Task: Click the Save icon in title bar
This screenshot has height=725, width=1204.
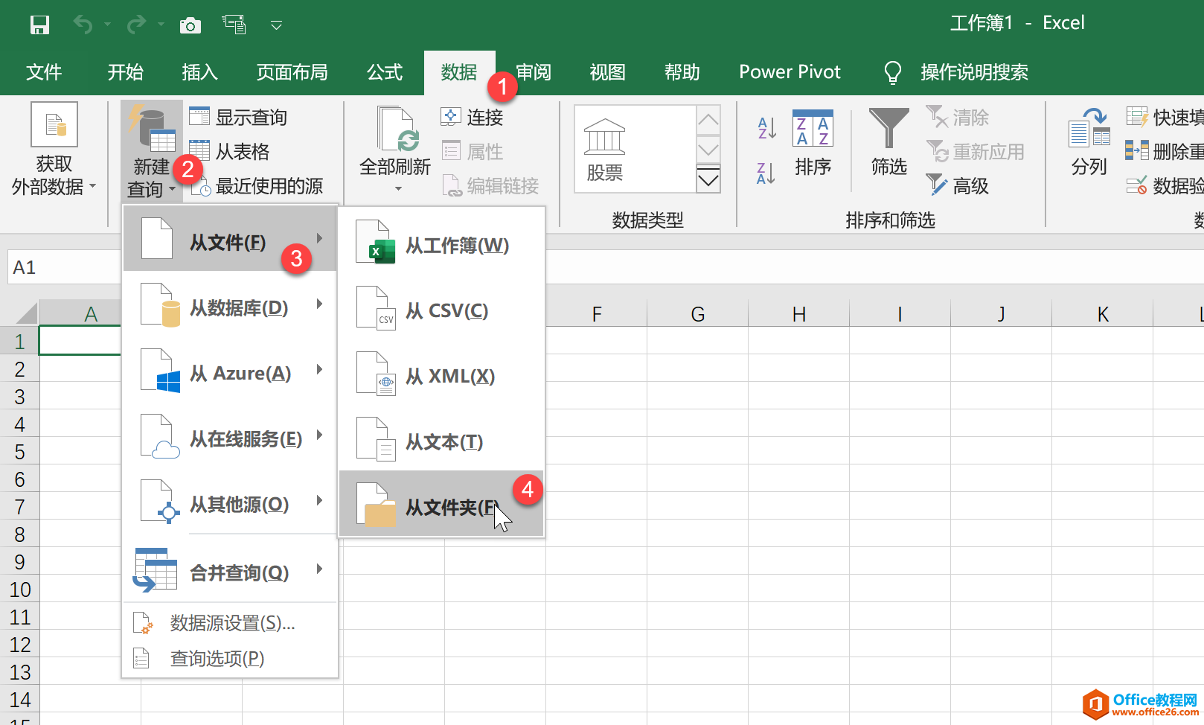Action: coord(39,25)
